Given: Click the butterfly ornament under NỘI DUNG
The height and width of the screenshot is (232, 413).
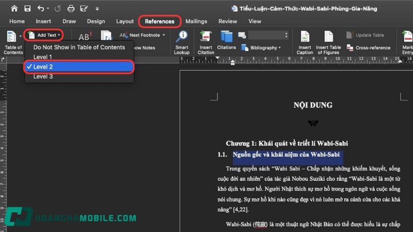Looking at the screenshot, I should 313,123.
